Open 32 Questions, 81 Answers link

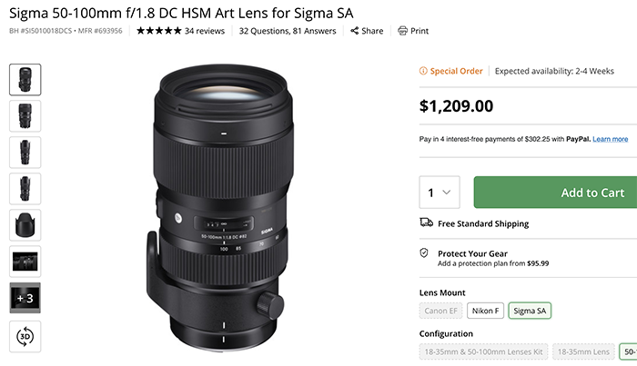click(x=287, y=31)
